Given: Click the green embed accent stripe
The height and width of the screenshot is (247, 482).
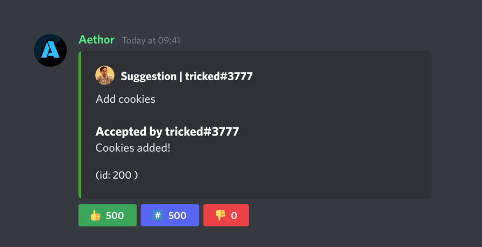Looking at the screenshot, I should point(80,125).
